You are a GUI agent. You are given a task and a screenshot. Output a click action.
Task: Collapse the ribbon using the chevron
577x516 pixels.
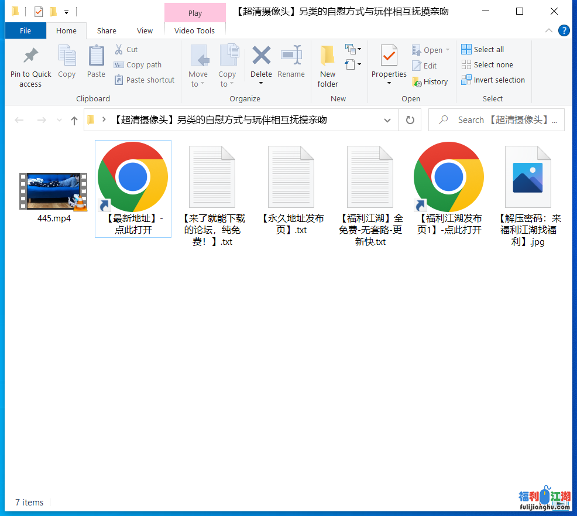click(548, 30)
